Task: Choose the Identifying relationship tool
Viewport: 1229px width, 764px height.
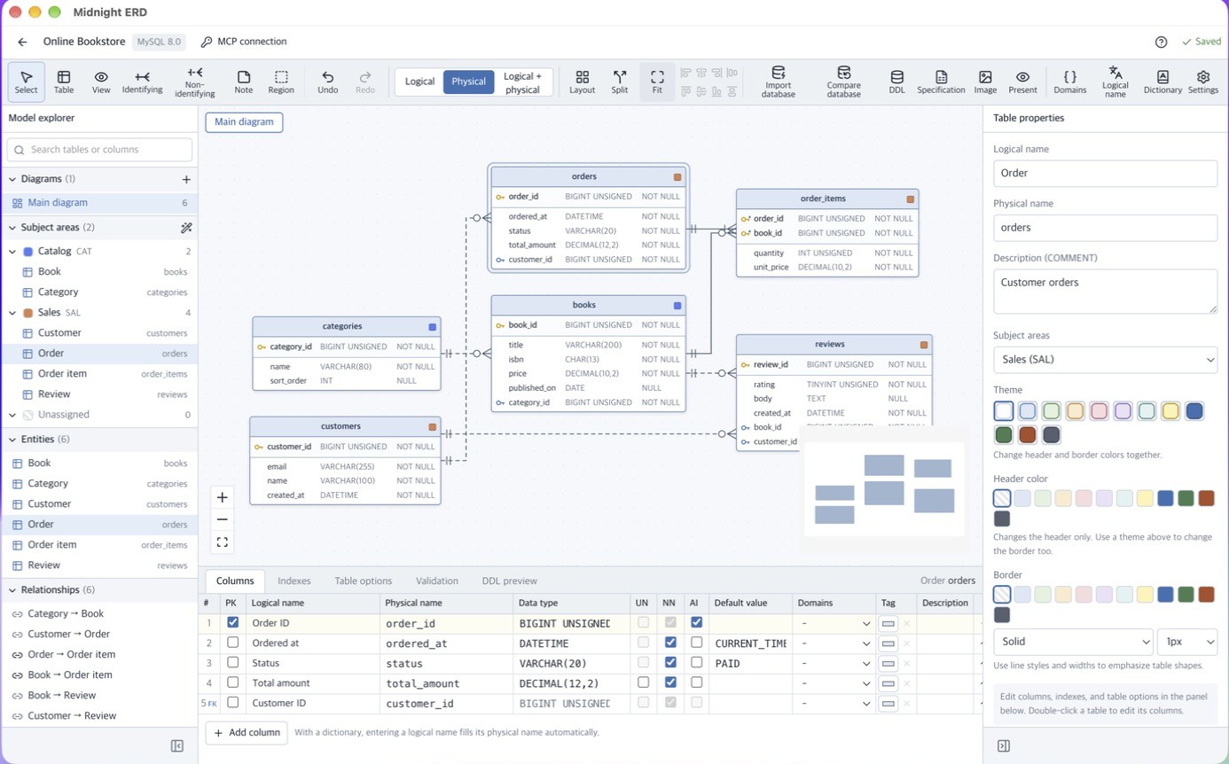Action: [142, 82]
